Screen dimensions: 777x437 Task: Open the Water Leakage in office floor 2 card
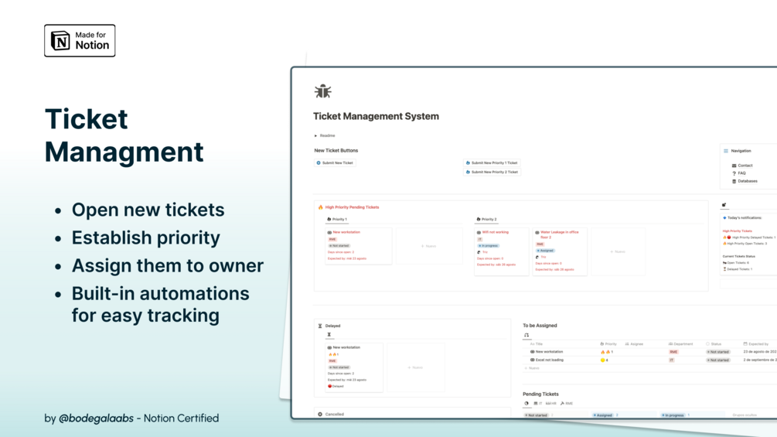click(x=560, y=251)
